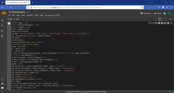
Task: Star the Untitled6.ipynb notebook
Action: [x=28, y=12]
